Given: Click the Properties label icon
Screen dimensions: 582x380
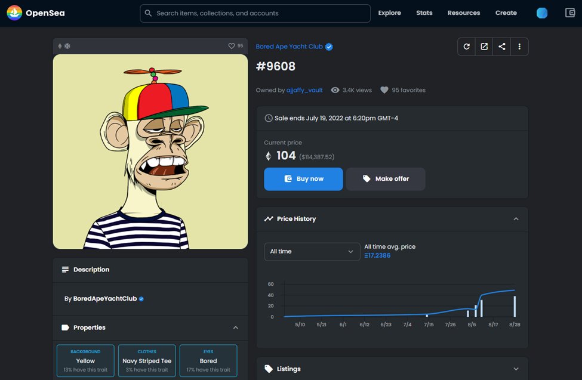Looking at the screenshot, I should pyautogui.click(x=65, y=328).
